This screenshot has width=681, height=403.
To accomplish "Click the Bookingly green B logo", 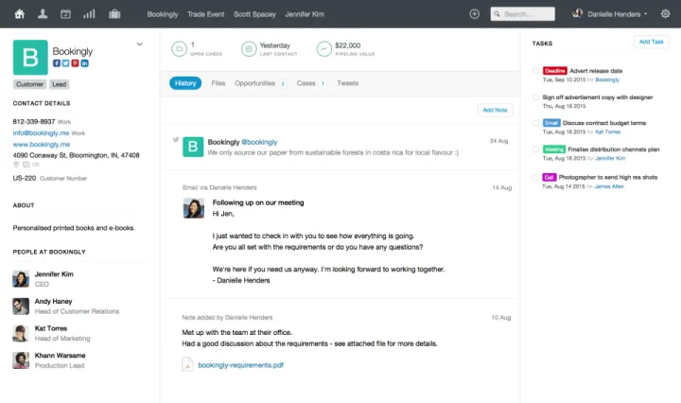I will tap(30, 58).
